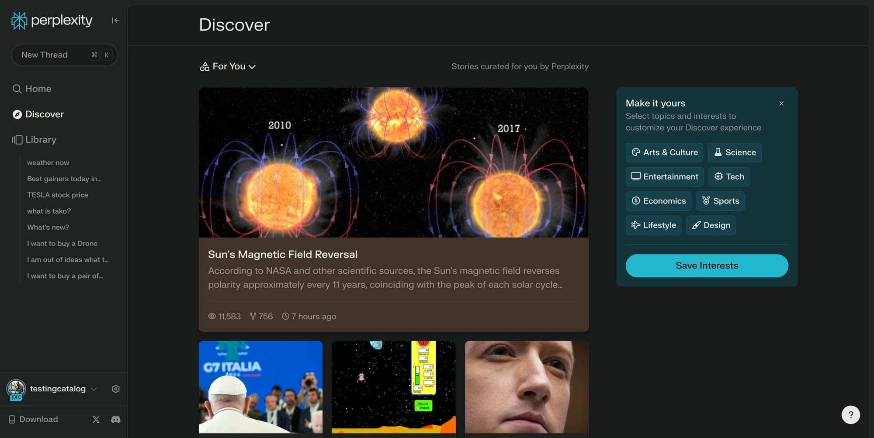Viewport: 874px width, 438px height.
Task: Open the weather now thread
Action: coord(48,162)
